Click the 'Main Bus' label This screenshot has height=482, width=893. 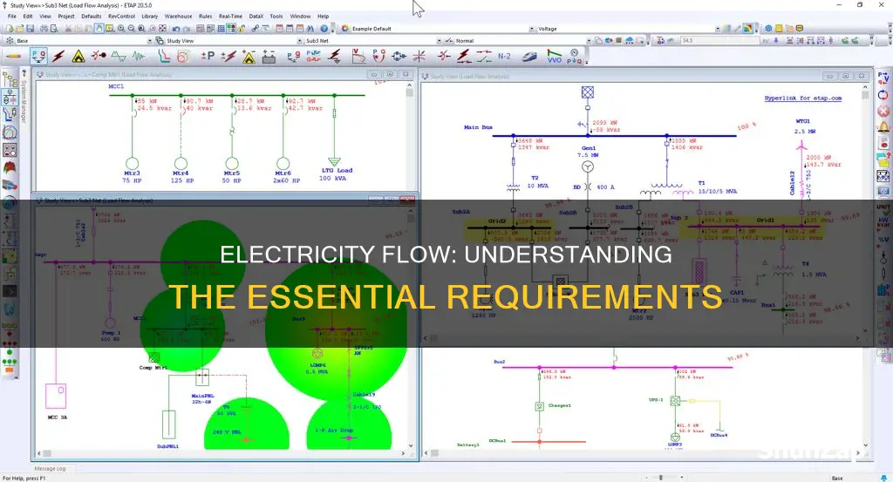coord(478,127)
